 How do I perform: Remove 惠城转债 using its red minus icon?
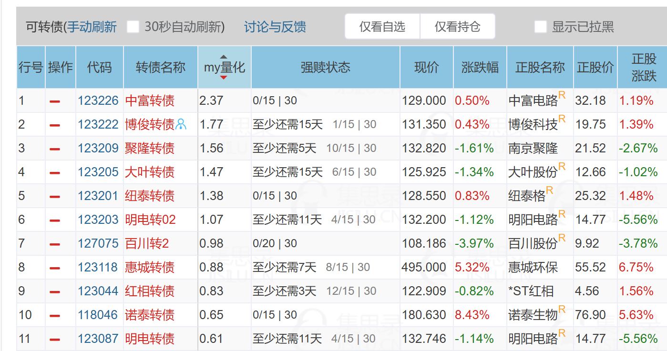[x=55, y=268]
